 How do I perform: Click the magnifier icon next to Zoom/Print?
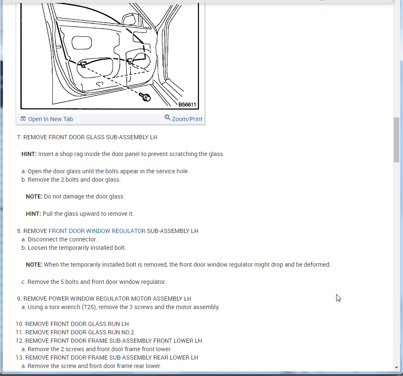click(167, 117)
